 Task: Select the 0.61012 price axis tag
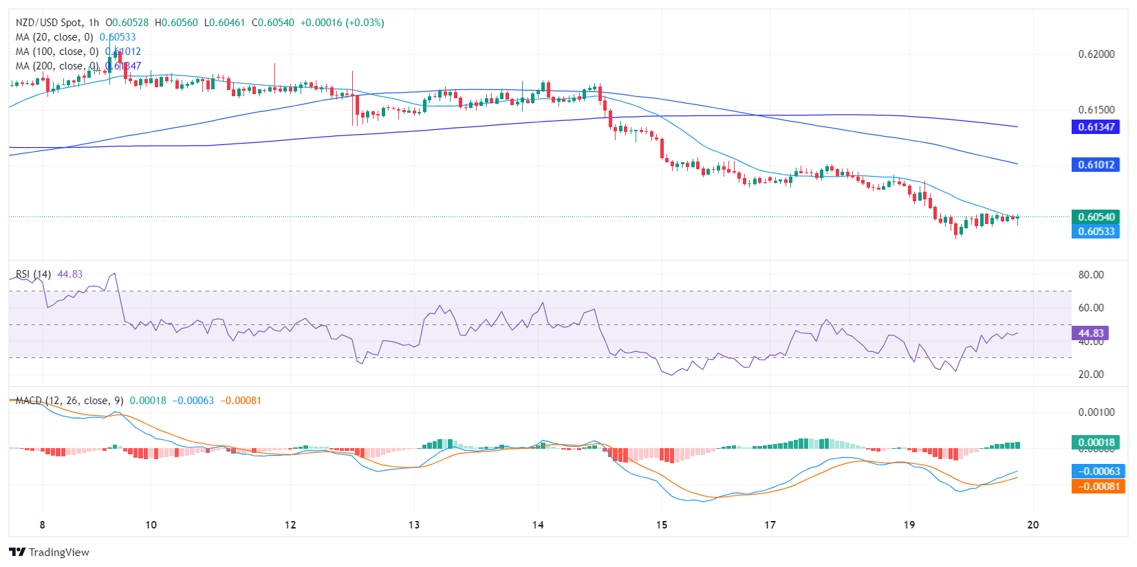click(1096, 165)
